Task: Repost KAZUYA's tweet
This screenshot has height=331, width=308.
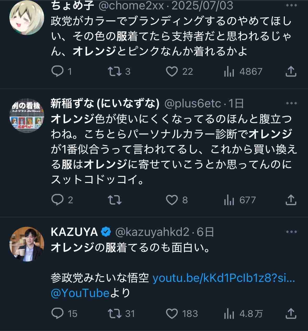Action: coord(115,313)
